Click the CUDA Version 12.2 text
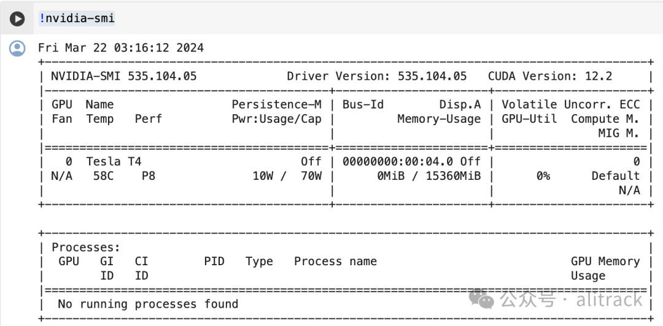This screenshot has width=663, height=326. click(550, 76)
